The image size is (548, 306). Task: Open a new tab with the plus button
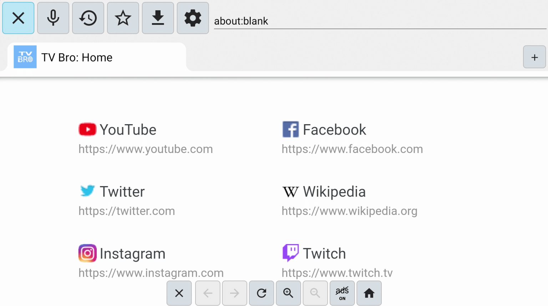tap(534, 57)
